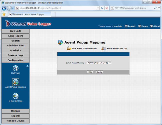Click the Agent Popup Mapping heading icon

point(60,42)
